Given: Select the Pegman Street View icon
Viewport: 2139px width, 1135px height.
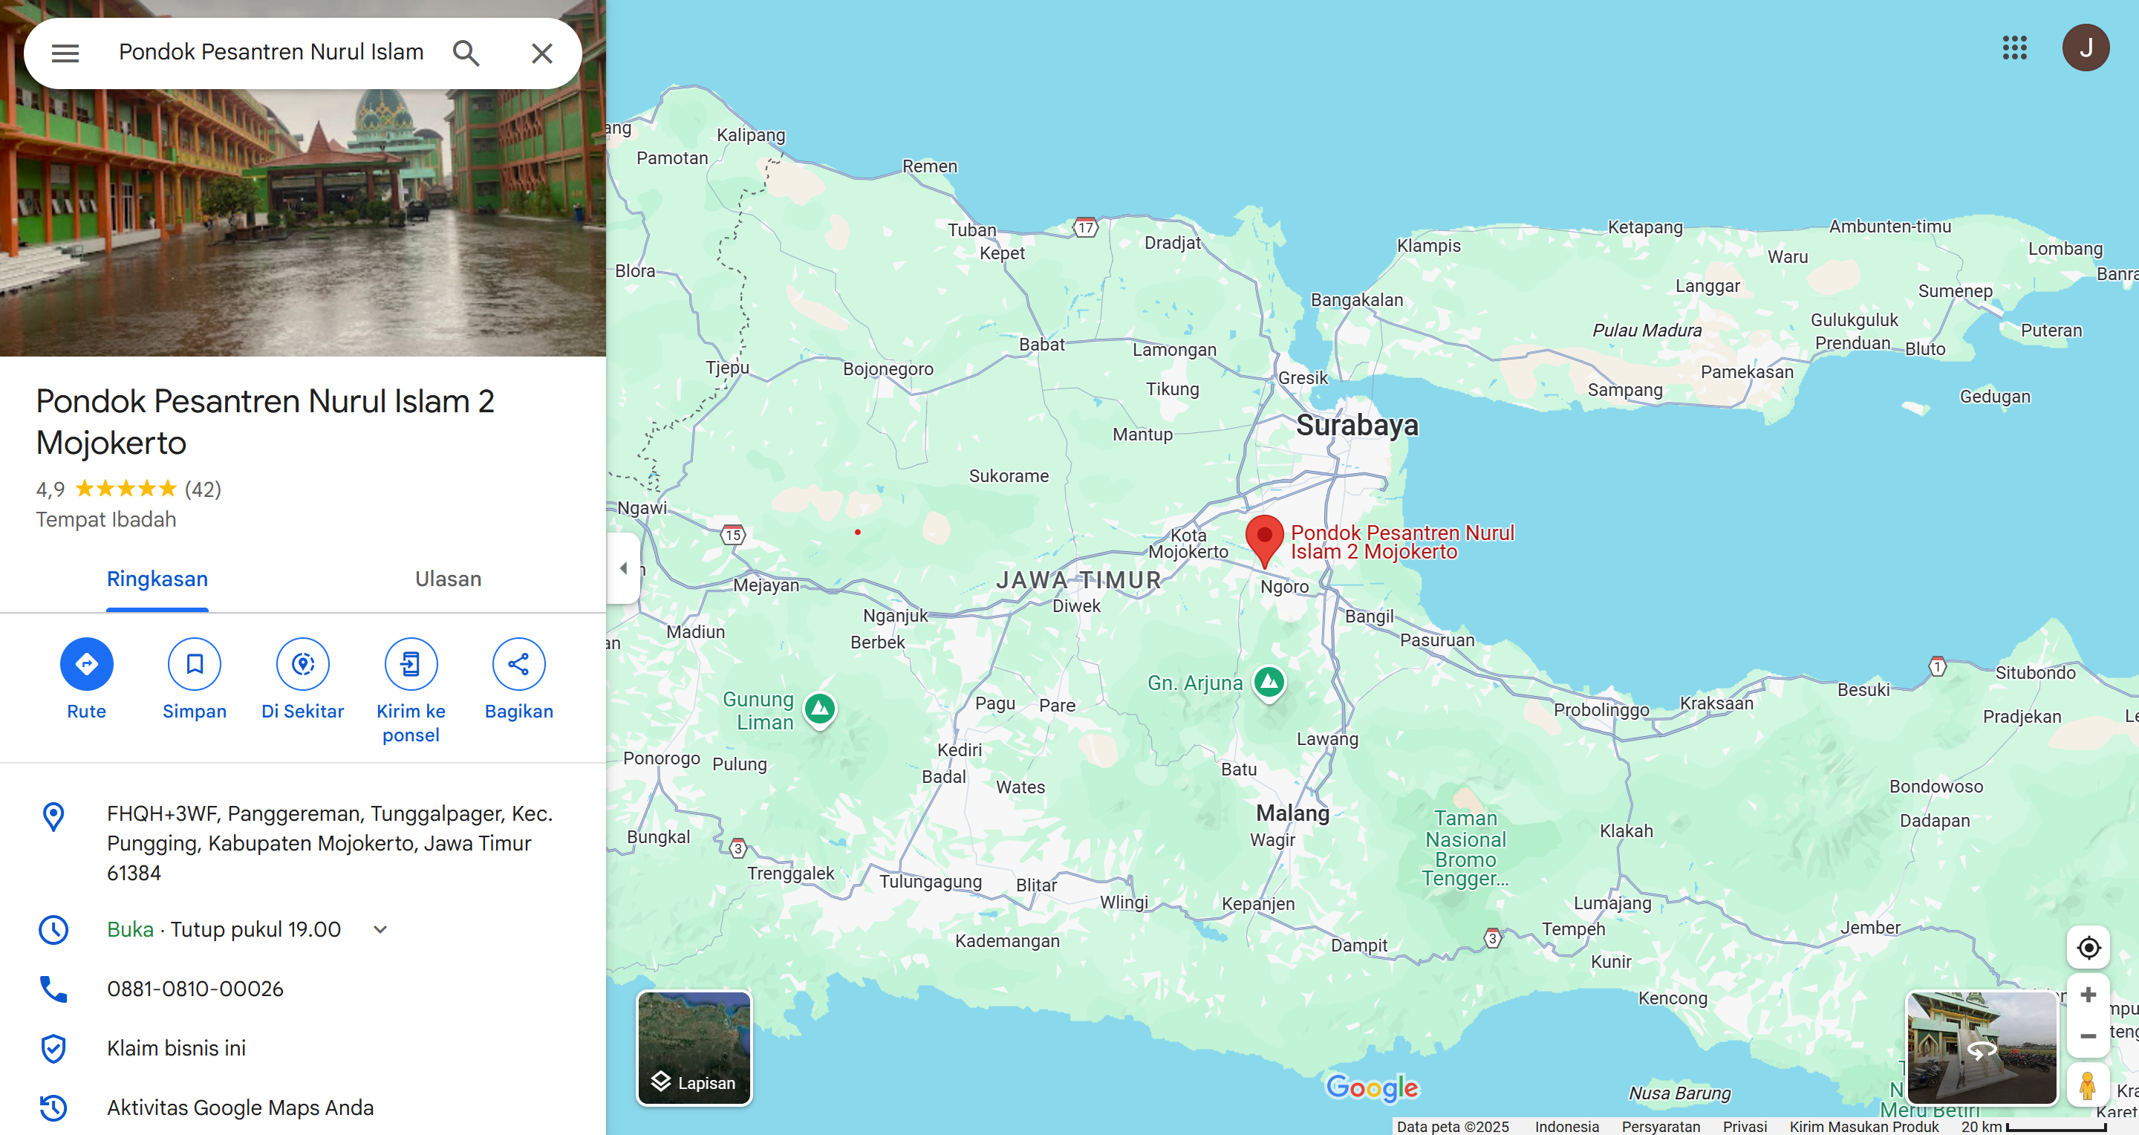Looking at the screenshot, I should pyautogui.click(x=2088, y=1084).
